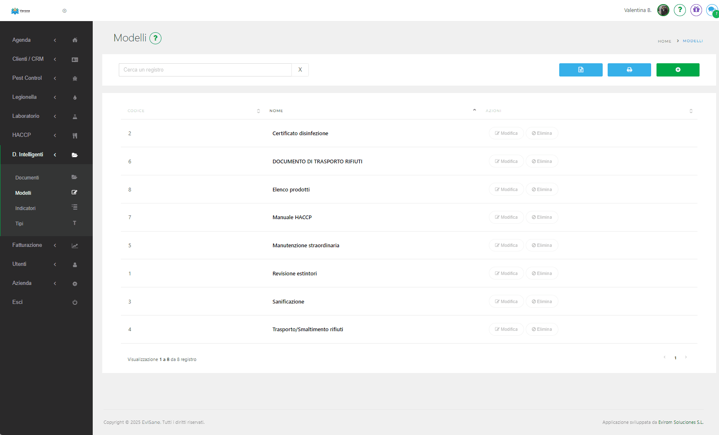Sort table by Codice column
Screen dimensions: 719x435
point(136,111)
